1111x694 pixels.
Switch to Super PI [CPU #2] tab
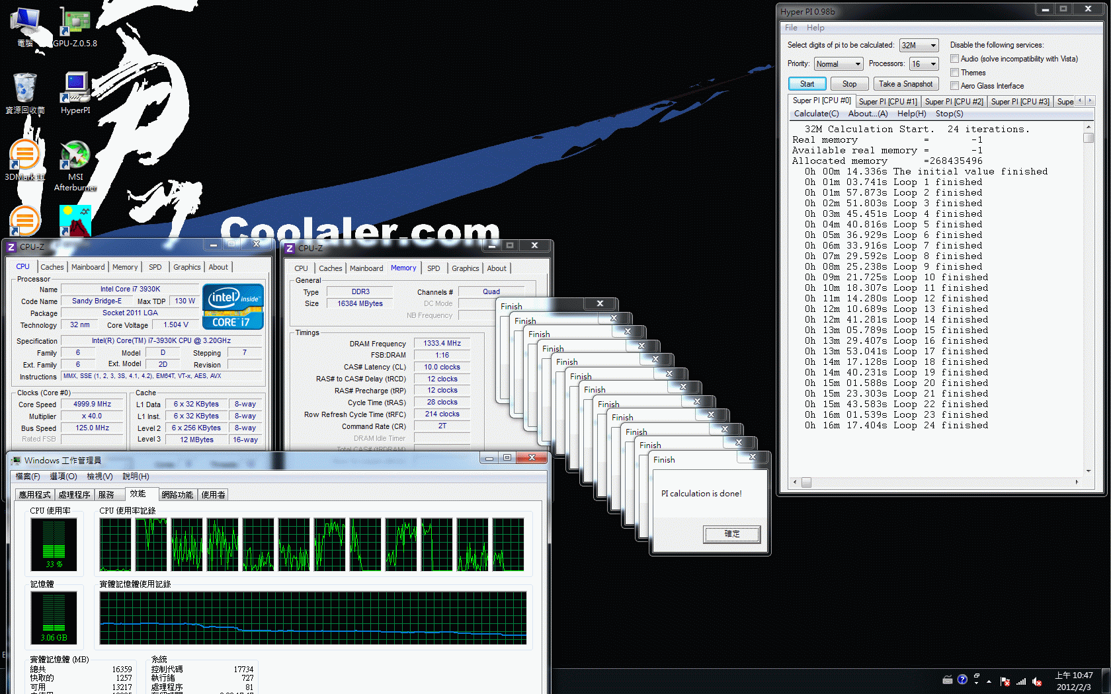pyautogui.click(x=954, y=102)
